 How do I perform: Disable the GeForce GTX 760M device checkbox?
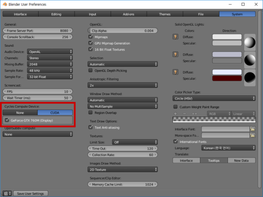[x=7, y=120]
